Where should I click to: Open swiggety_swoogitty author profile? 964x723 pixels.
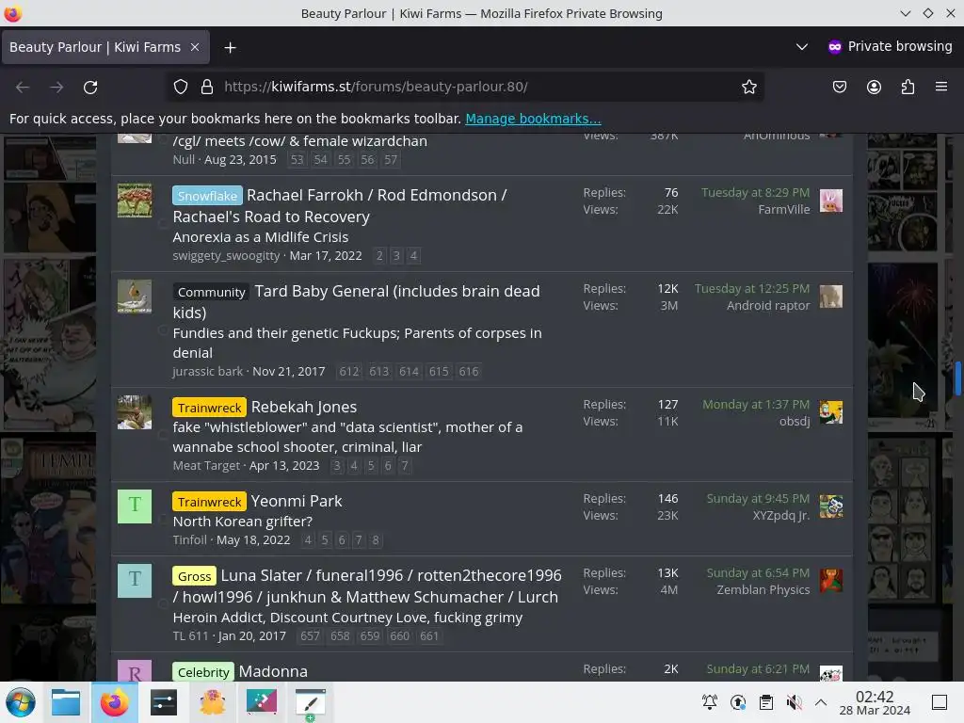point(226,256)
